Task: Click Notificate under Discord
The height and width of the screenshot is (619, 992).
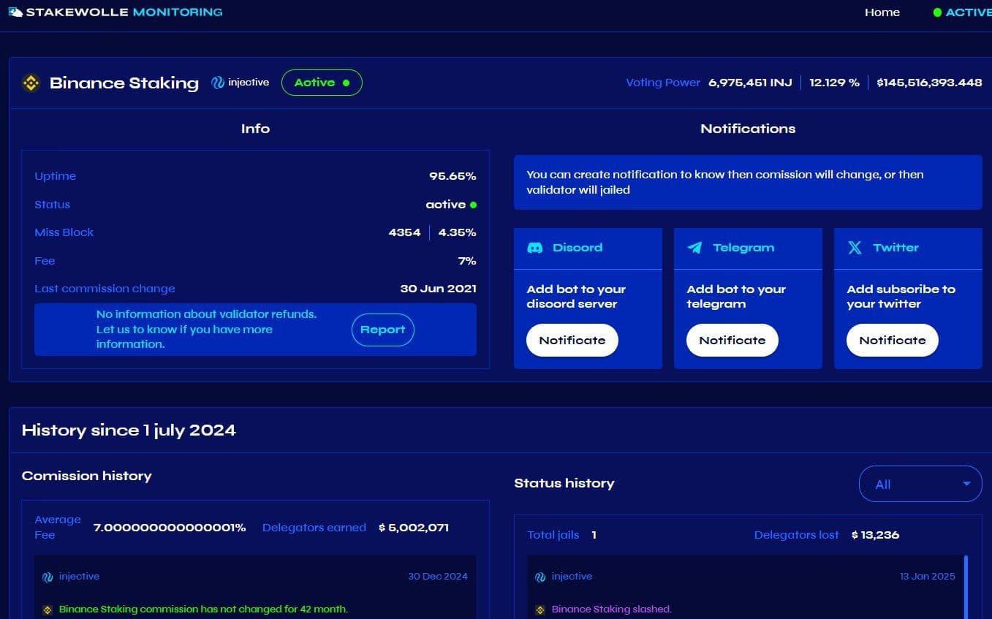Action: [x=572, y=341]
